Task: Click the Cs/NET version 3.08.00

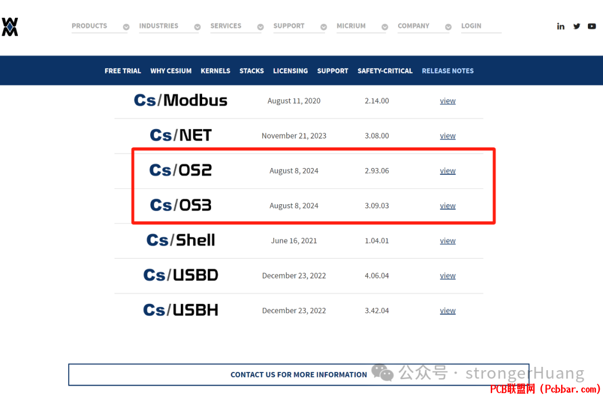Action: (377, 136)
